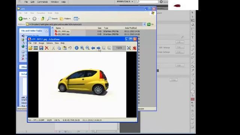Click Back button in Explorer window
240x135 pixels.
[23, 19]
